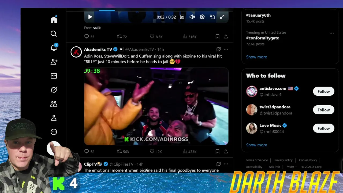The image size is (343, 193).
Task: Open Grok actions on Akademiks TV post
Action: tap(218, 49)
